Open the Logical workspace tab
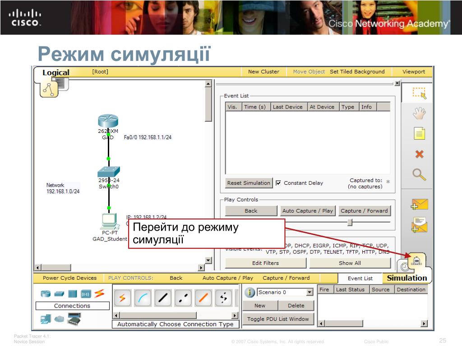 tap(55, 73)
